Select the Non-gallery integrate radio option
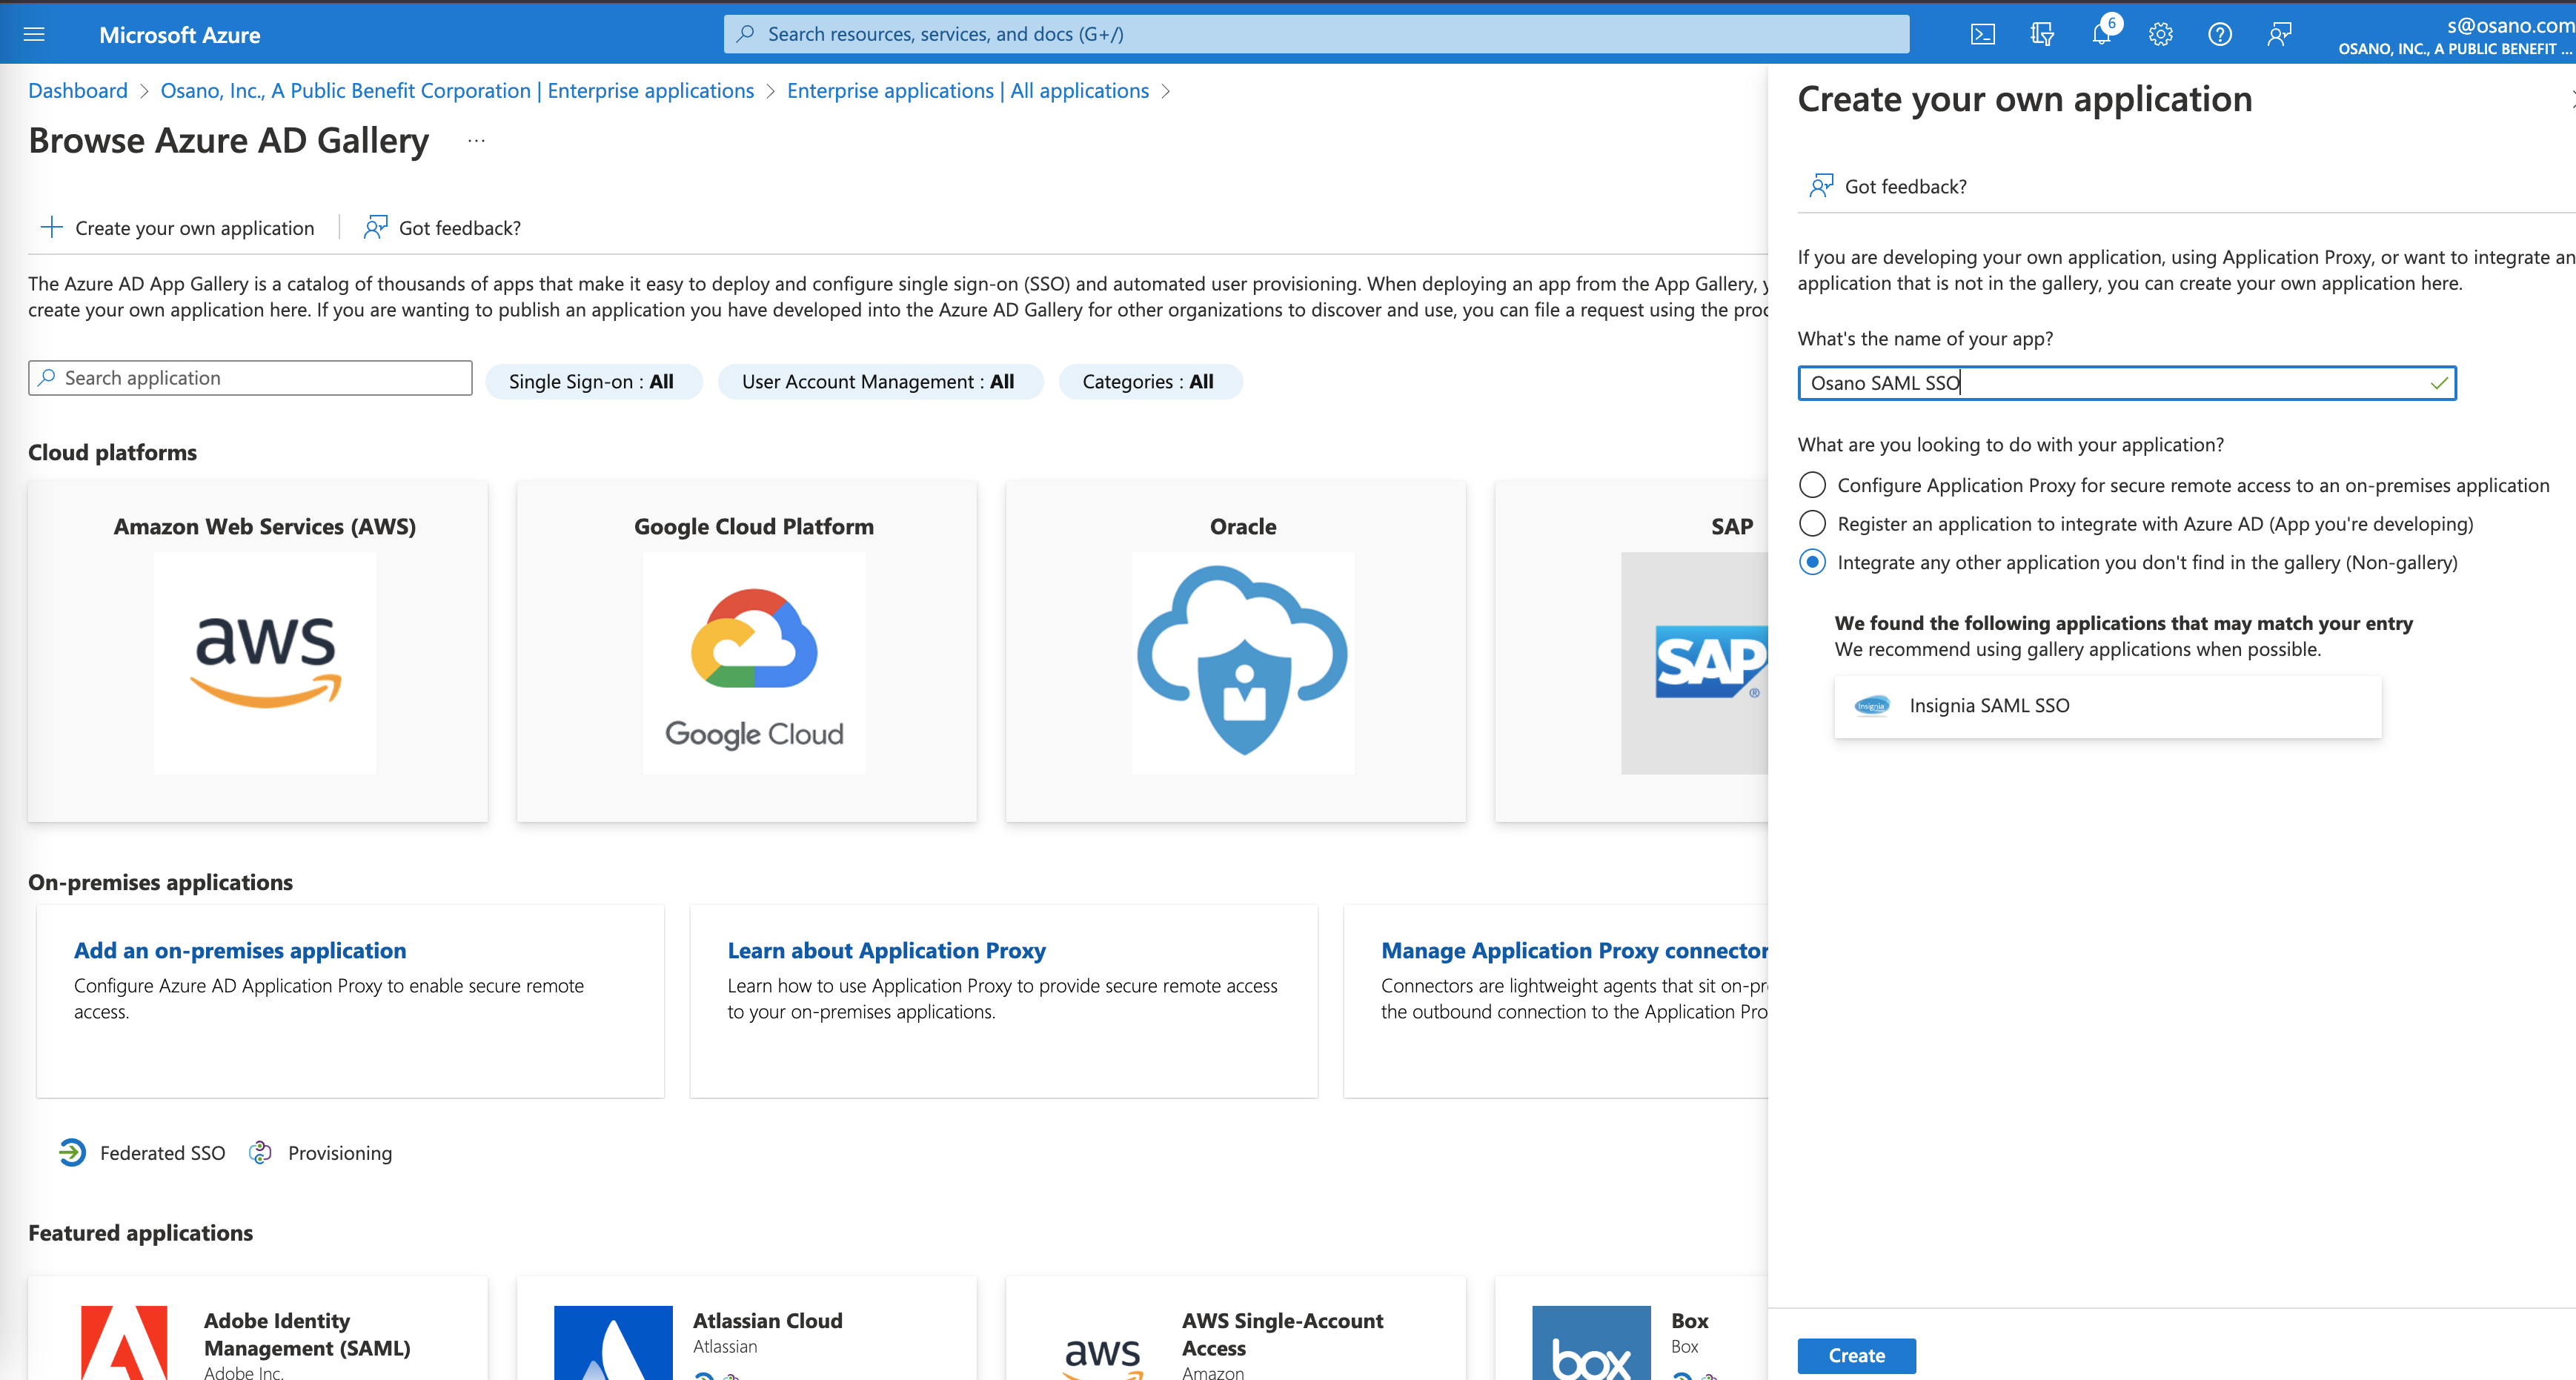The width and height of the screenshot is (2576, 1380). [x=1812, y=562]
